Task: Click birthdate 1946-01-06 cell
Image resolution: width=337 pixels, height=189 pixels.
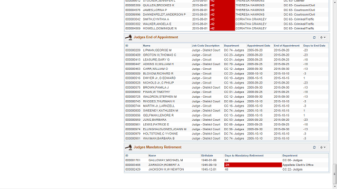Action: click(x=209, y=160)
